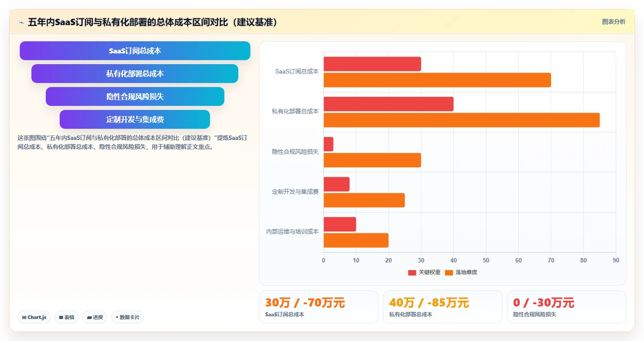The height and width of the screenshot is (341, 644).
Task: Click the orange bar for SaaS订阅总成本
Action: coord(437,80)
